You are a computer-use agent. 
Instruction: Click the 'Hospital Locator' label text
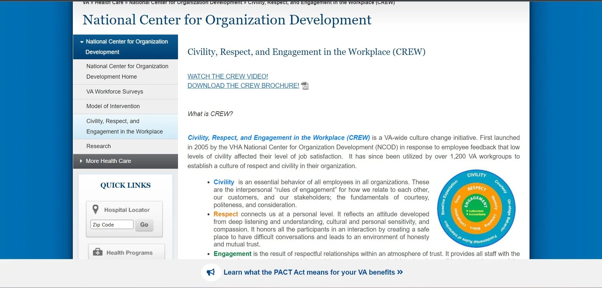(127, 210)
